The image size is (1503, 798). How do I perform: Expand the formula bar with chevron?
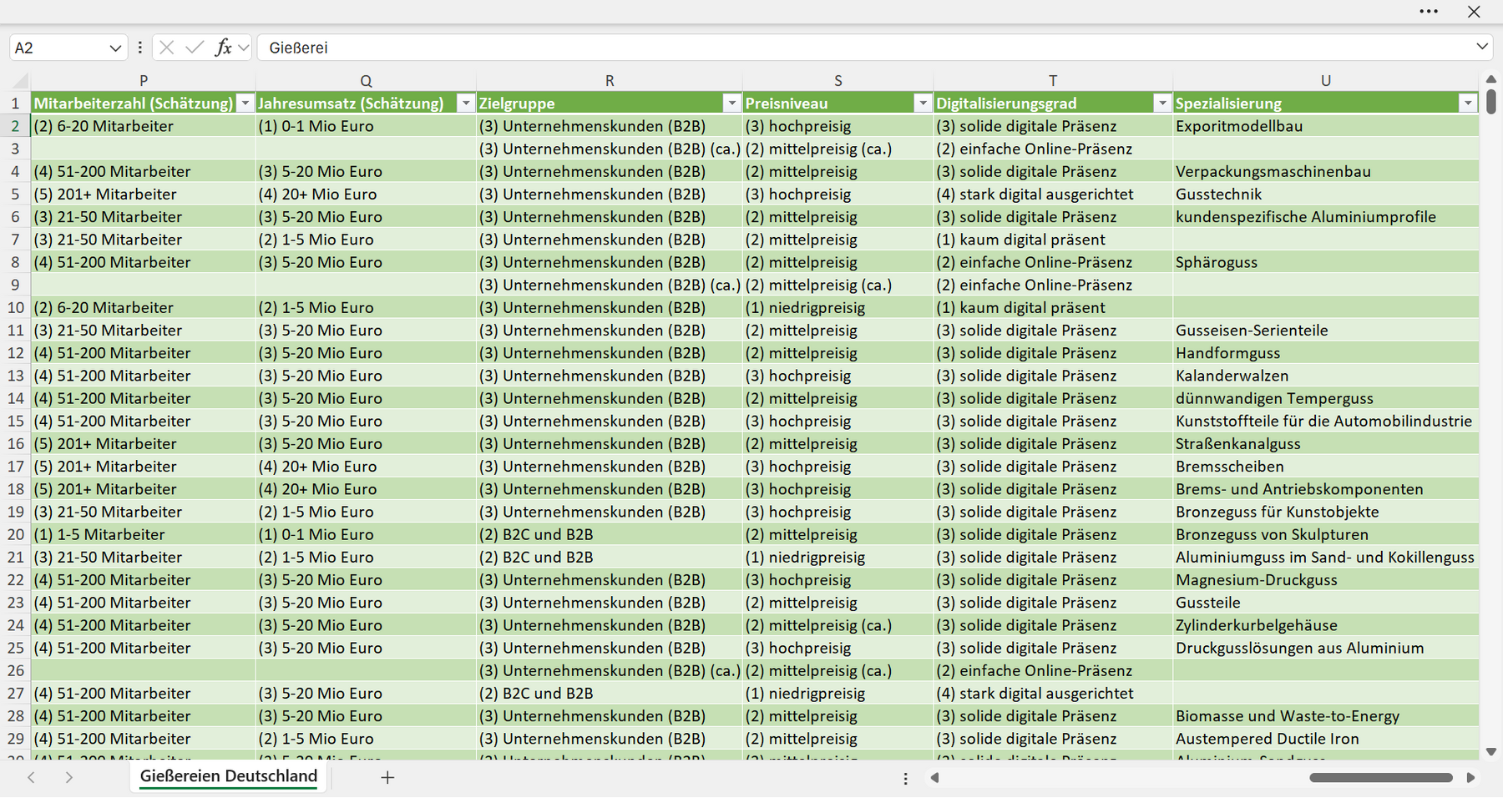[x=1482, y=47]
